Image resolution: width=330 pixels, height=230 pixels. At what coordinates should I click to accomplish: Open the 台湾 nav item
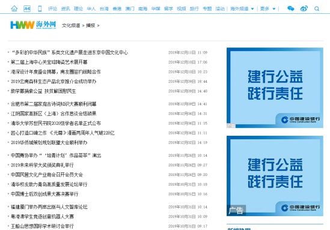click(104, 9)
